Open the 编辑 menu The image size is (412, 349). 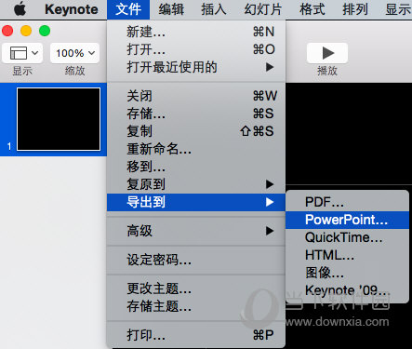tap(171, 9)
